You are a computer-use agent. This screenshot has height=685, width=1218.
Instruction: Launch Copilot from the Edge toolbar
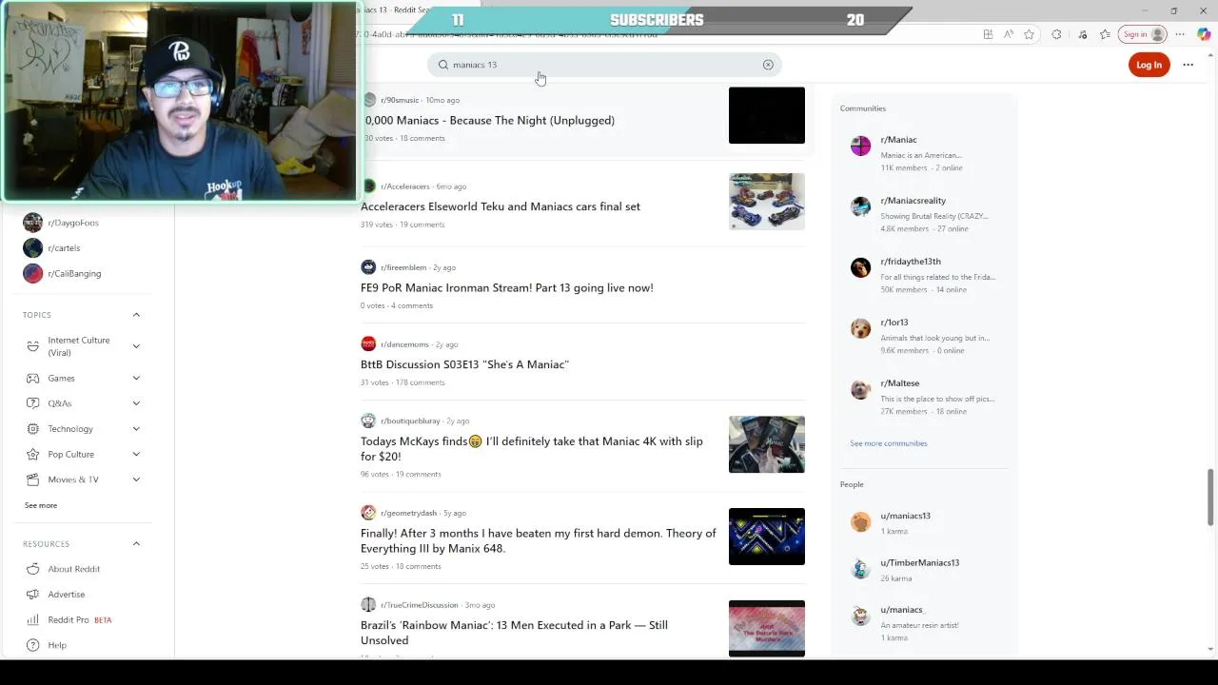pyautogui.click(x=1204, y=34)
